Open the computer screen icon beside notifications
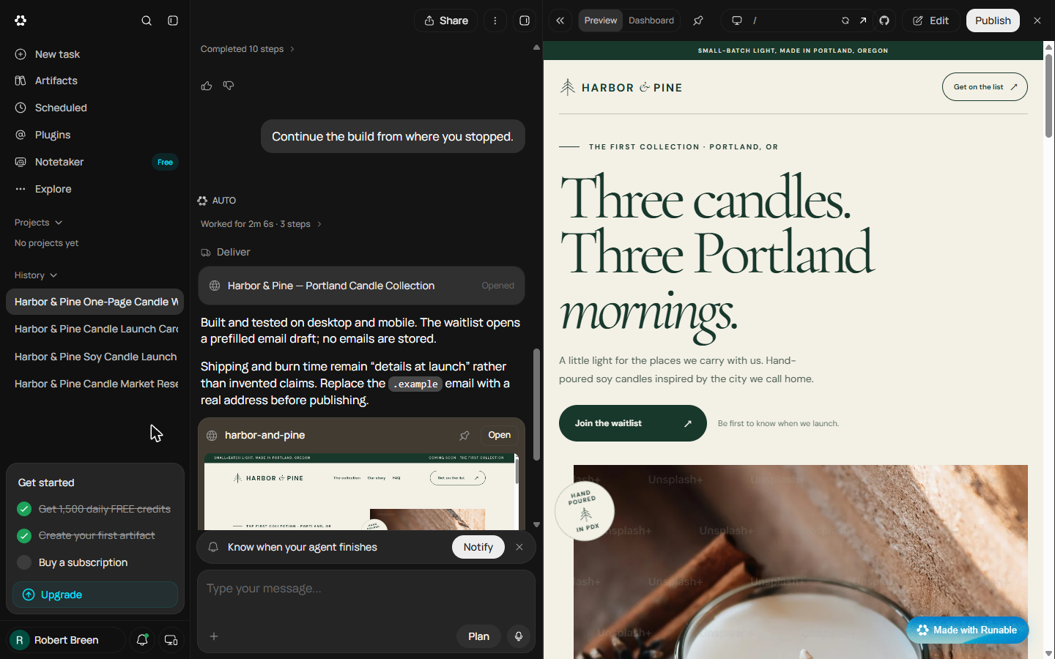Image resolution: width=1055 pixels, height=659 pixels. click(171, 640)
